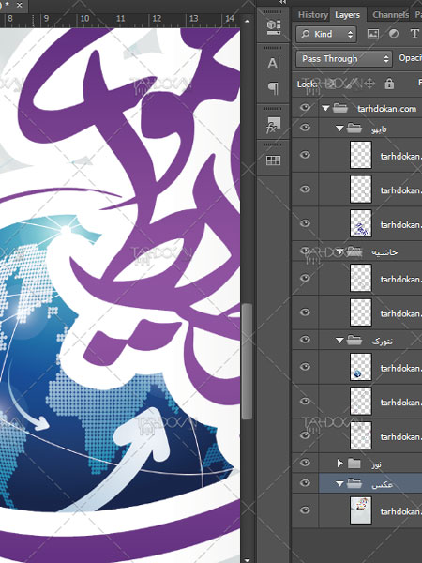Hide the tarhdokan.com group

pos(305,107)
